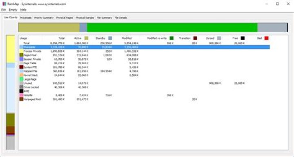This screenshot has width=294, height=157.
Task: Sort by the Usage column header
Action: click(x=23, y=38)
